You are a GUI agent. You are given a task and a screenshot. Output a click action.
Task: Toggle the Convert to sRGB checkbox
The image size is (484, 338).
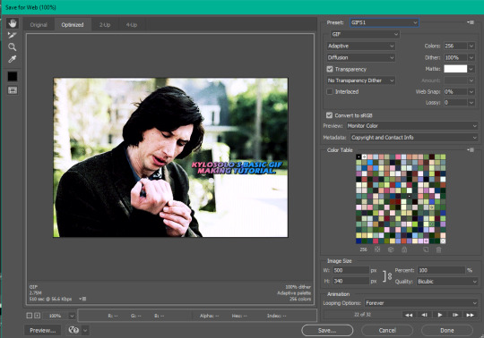click(329, 115)
